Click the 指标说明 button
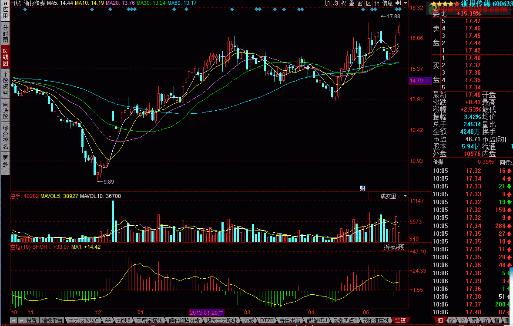Screen dimensions: 513x326 394,247
